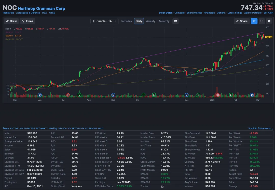Click the USA country link

click(44, 13)
